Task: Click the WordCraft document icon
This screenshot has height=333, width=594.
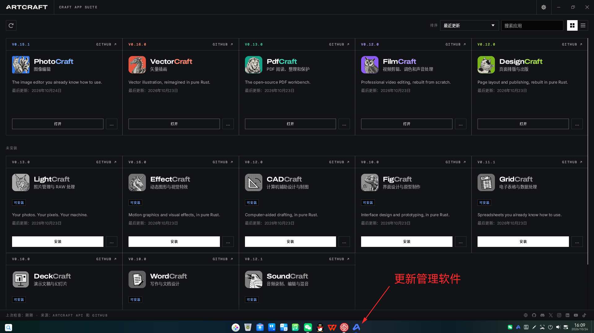Action: click(137, 279)
